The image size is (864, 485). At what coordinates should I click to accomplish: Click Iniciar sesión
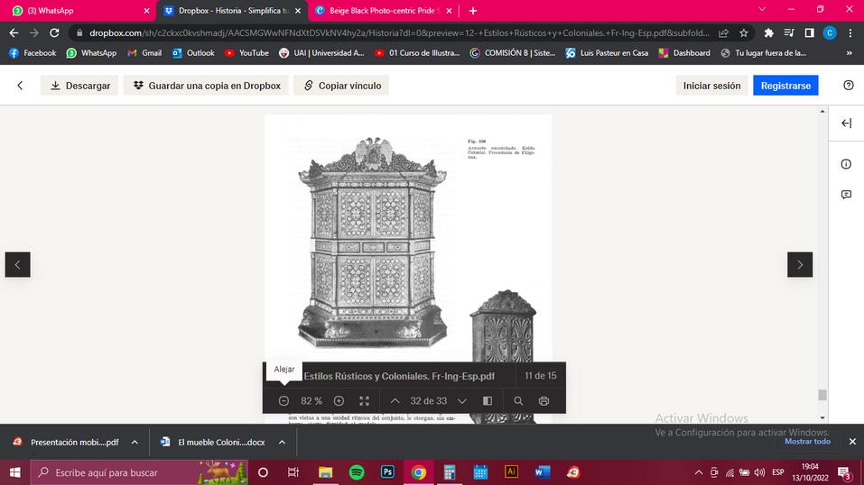712,86
